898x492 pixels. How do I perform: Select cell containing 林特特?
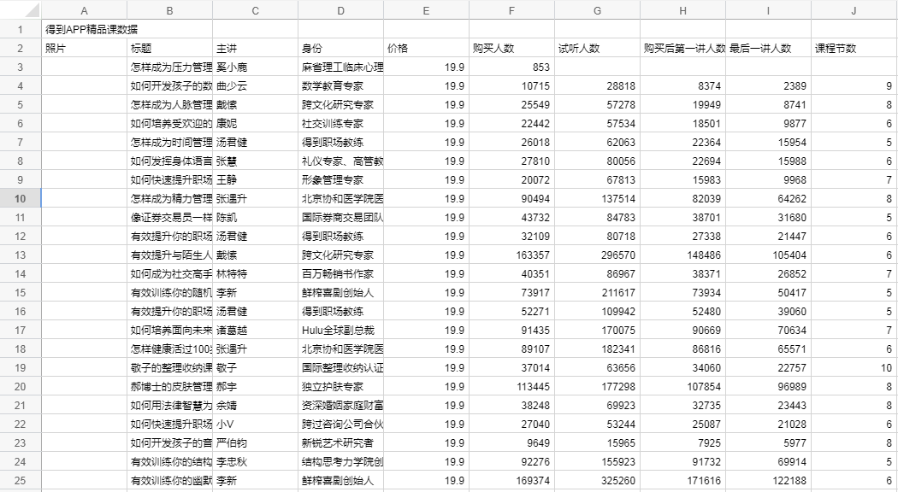(255, 274)
